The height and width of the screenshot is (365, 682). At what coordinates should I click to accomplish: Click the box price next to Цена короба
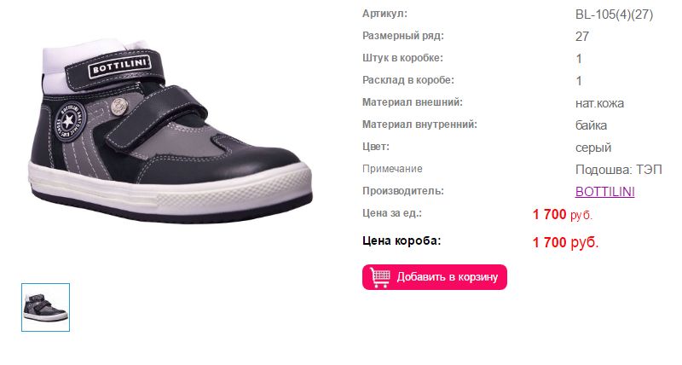click(x=565, y=242)
